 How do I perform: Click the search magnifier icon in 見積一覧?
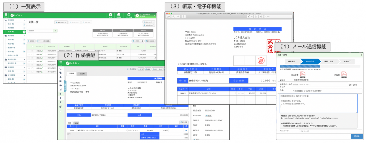tap(56, 31)
